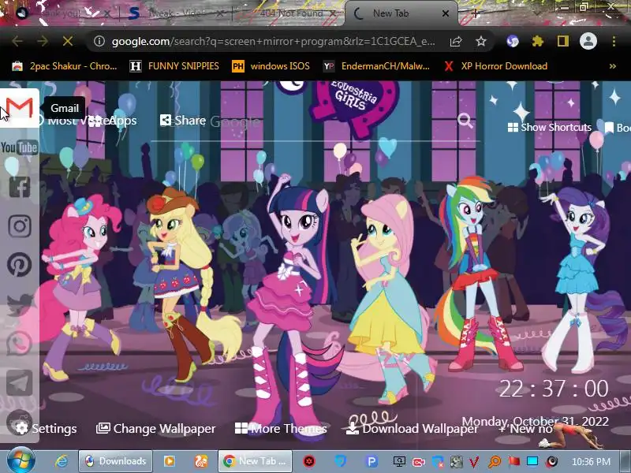Open Instagram from the left sidebar
Image resolution: width=631 pixels, height=473 pixels.
(19, 226)
